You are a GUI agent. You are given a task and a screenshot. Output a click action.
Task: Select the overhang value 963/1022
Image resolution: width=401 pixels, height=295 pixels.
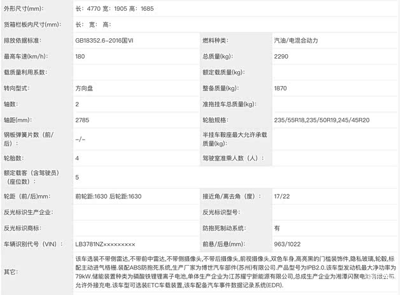[287, 243]
